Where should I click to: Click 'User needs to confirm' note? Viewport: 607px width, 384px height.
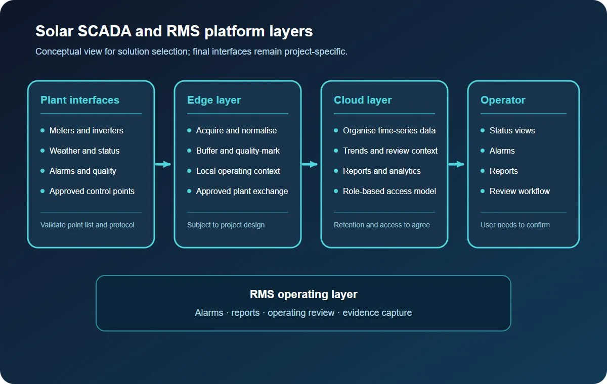click(515, 225)
